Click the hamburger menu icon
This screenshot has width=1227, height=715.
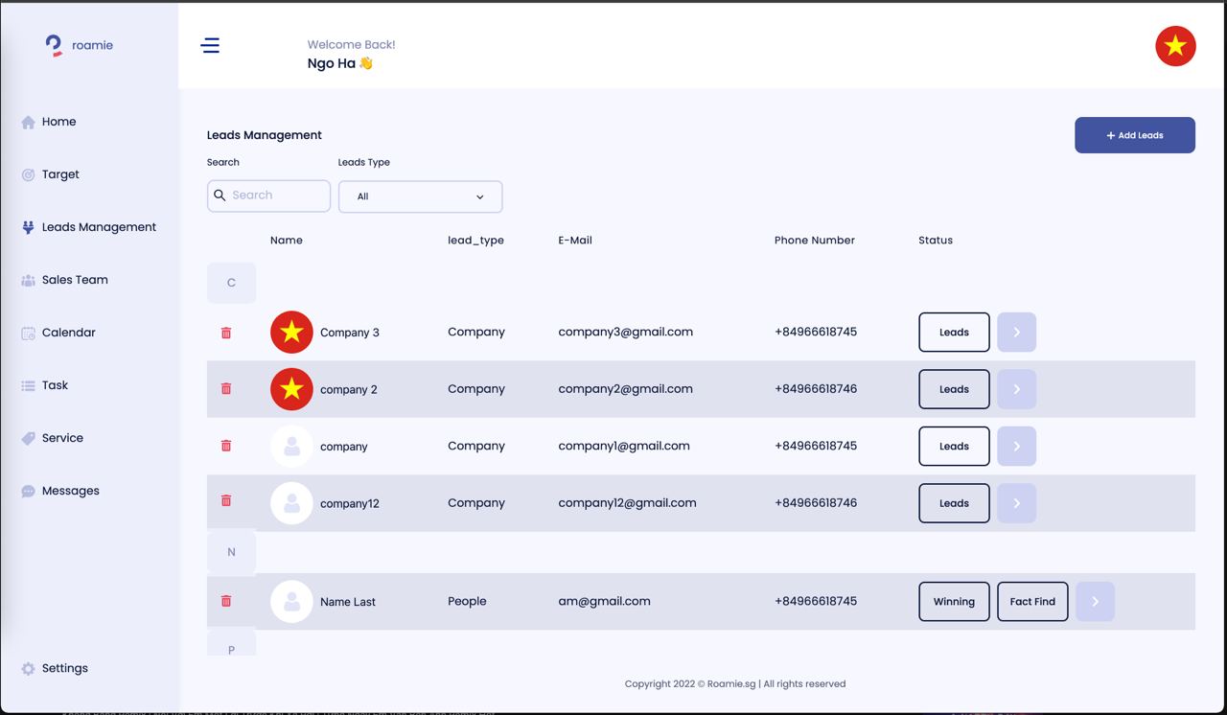(210, 45)
